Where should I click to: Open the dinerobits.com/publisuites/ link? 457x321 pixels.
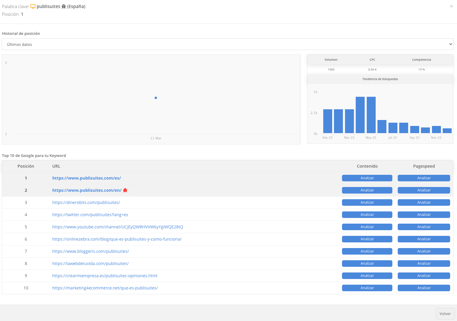[x=86, y=202]
